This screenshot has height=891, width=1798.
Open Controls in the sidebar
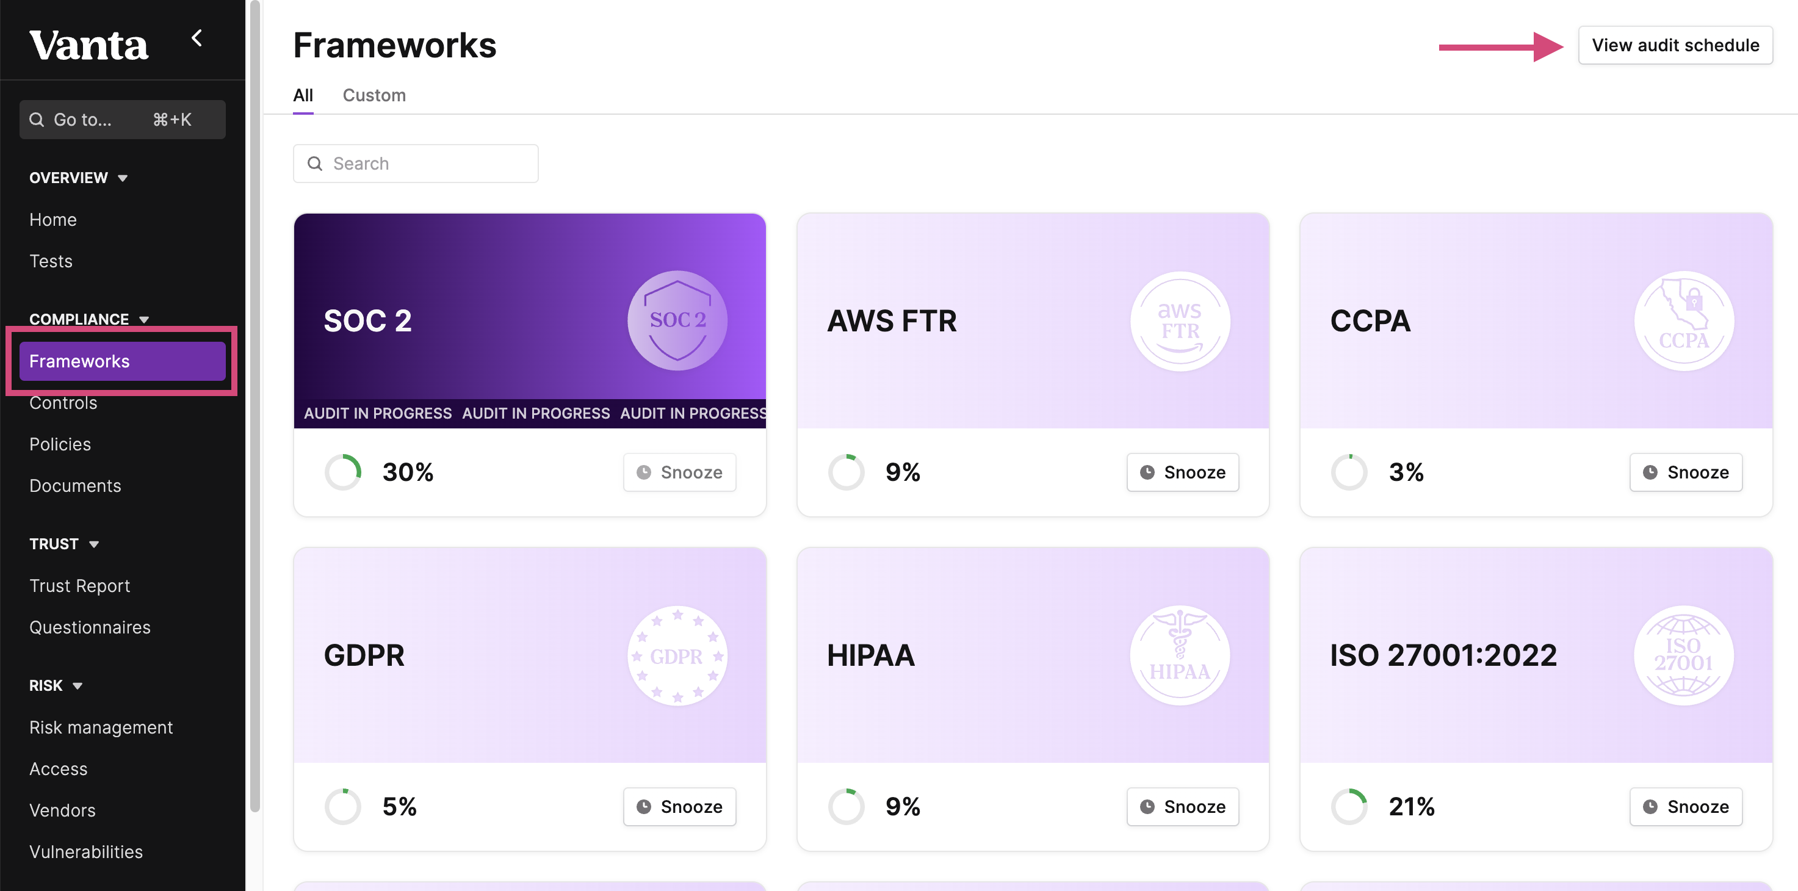[x=63, y=403]
